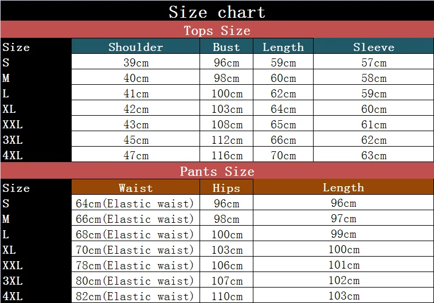Click the 70cm tops length cell
The width and height of the screenshot is (434, 303).
[283, 155]
